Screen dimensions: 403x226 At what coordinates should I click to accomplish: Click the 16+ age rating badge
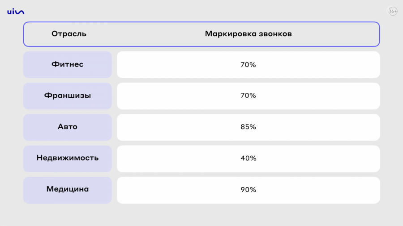393,11
